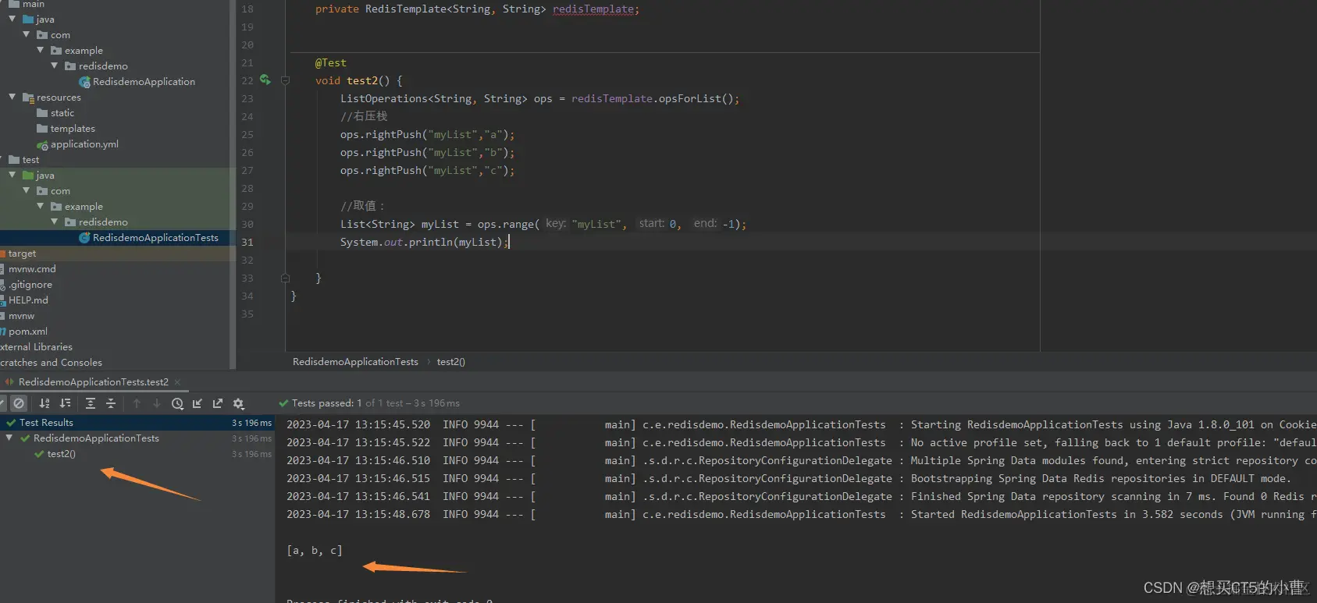Click "[a, b, c]" console output
1317x603 pixels.
coord(314,551)
